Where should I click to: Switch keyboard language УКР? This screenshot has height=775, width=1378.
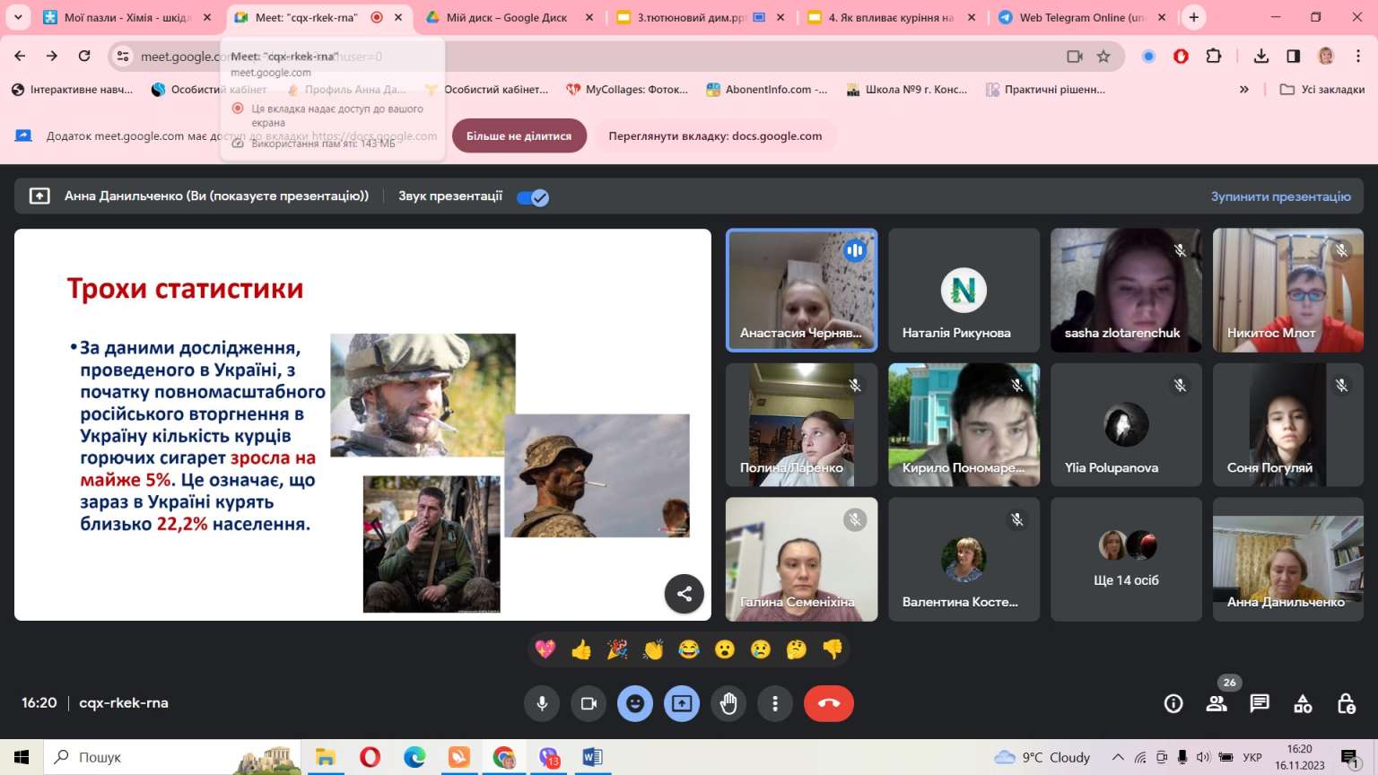(x=1252, y=757)
